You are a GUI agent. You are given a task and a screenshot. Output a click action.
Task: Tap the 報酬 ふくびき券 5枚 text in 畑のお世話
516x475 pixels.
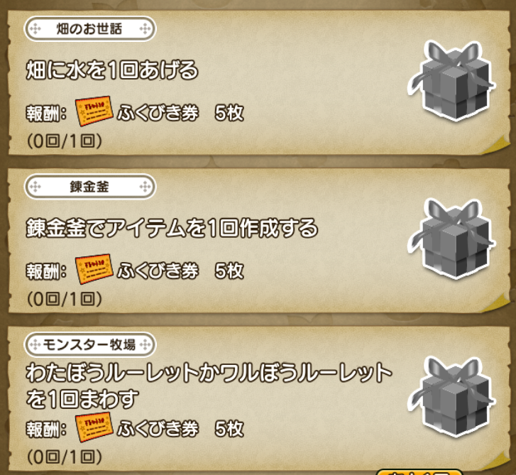click(135, 113)
